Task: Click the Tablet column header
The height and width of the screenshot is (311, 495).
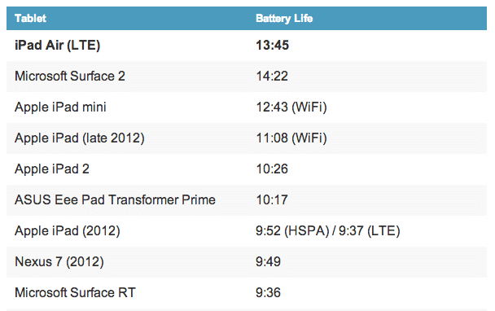Action: (x=30, y=18)
